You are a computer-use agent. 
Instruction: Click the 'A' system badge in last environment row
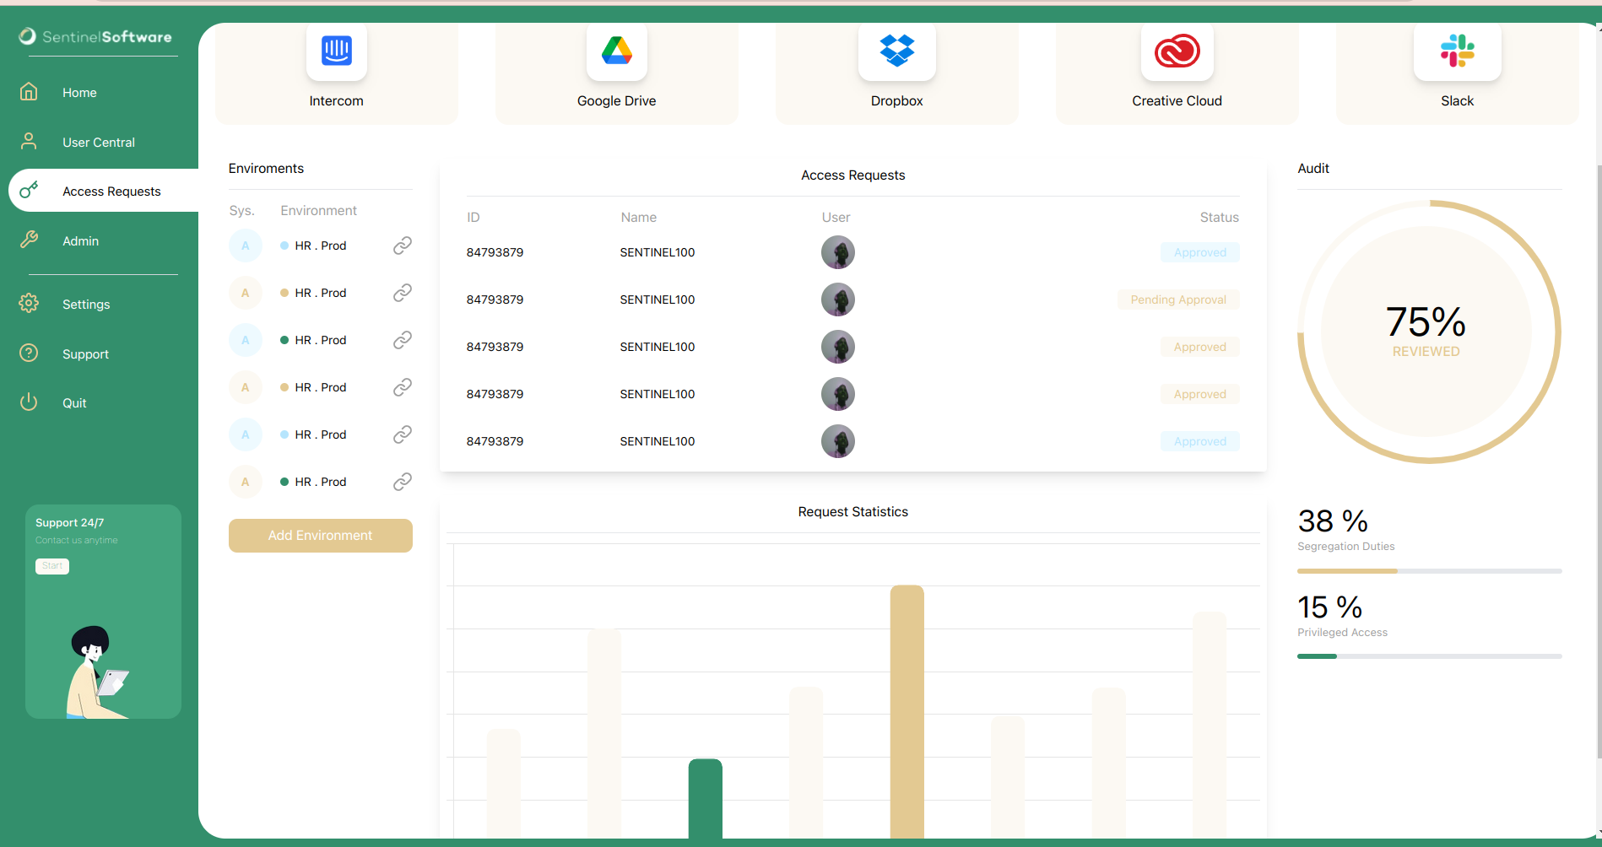pyautogui.click(x=246, y=482)
